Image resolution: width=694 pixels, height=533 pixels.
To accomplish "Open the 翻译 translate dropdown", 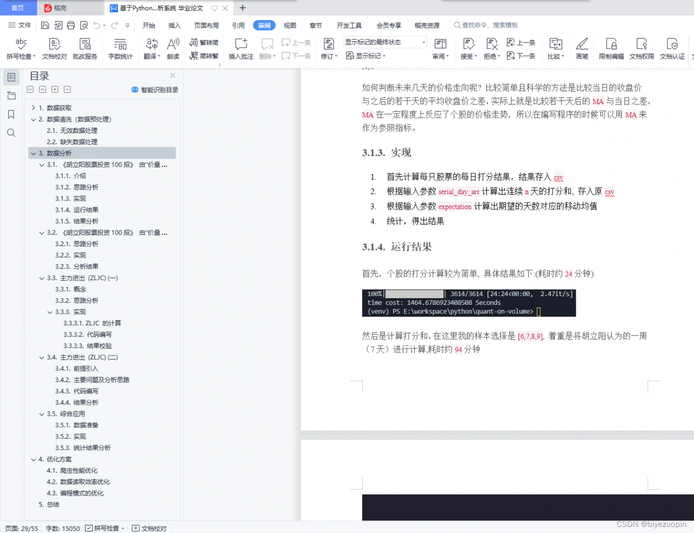I will pyautogui.click(x=151, y=48).
